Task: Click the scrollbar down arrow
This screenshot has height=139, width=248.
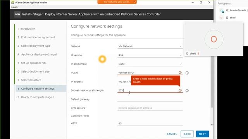Action: [212, 125]
